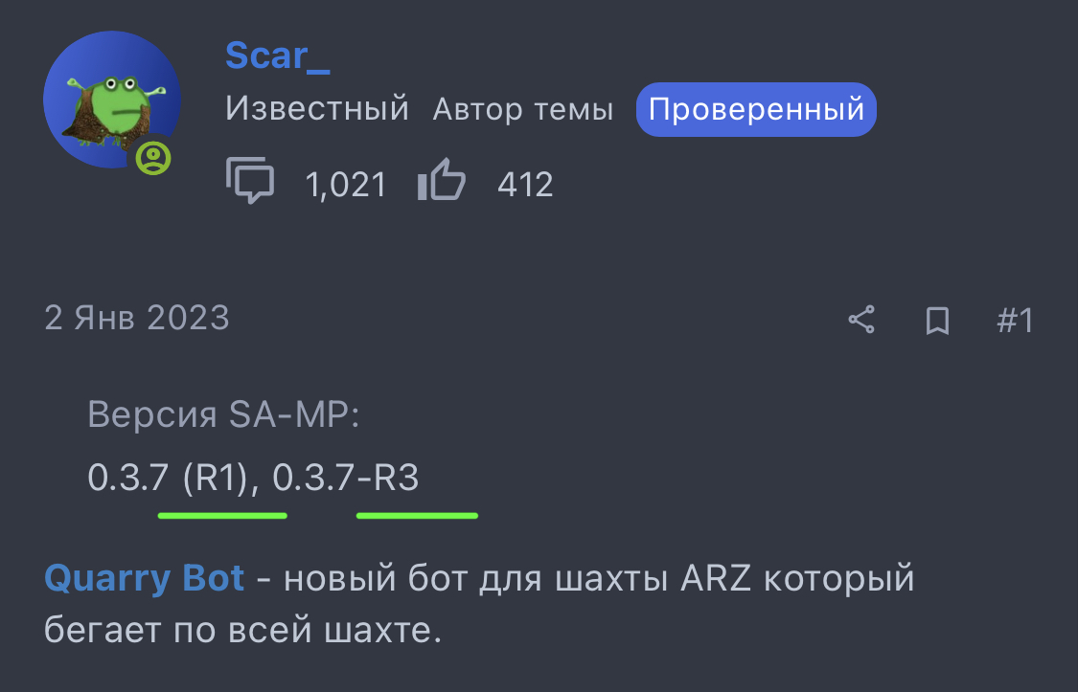The width and height of the screenshot is (1078, 692).
Task: Click the Проверенный badge
Action: point(756,110)
